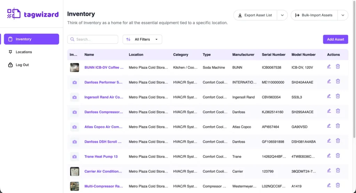Edit the Multi-Compressor Rack asset
356x193 pixels.
click(329, 185)
